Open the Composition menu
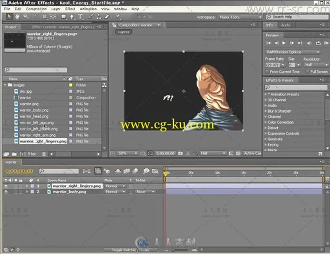Viewport: 330px width, 254px height. click(x=36, y=9)
